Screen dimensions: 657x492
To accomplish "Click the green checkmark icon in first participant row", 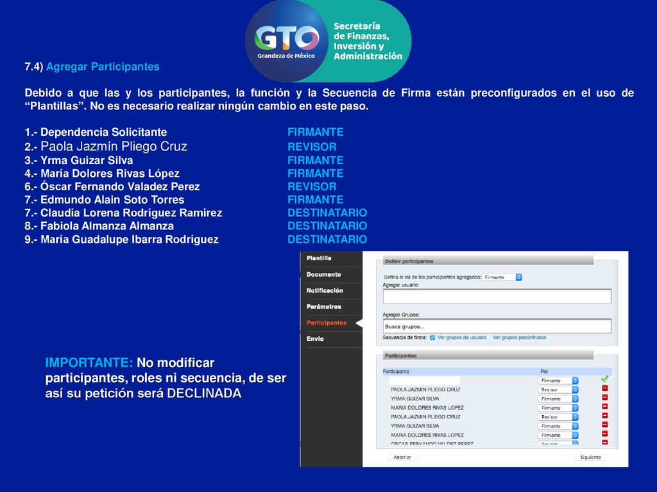I will click(604, 379).
